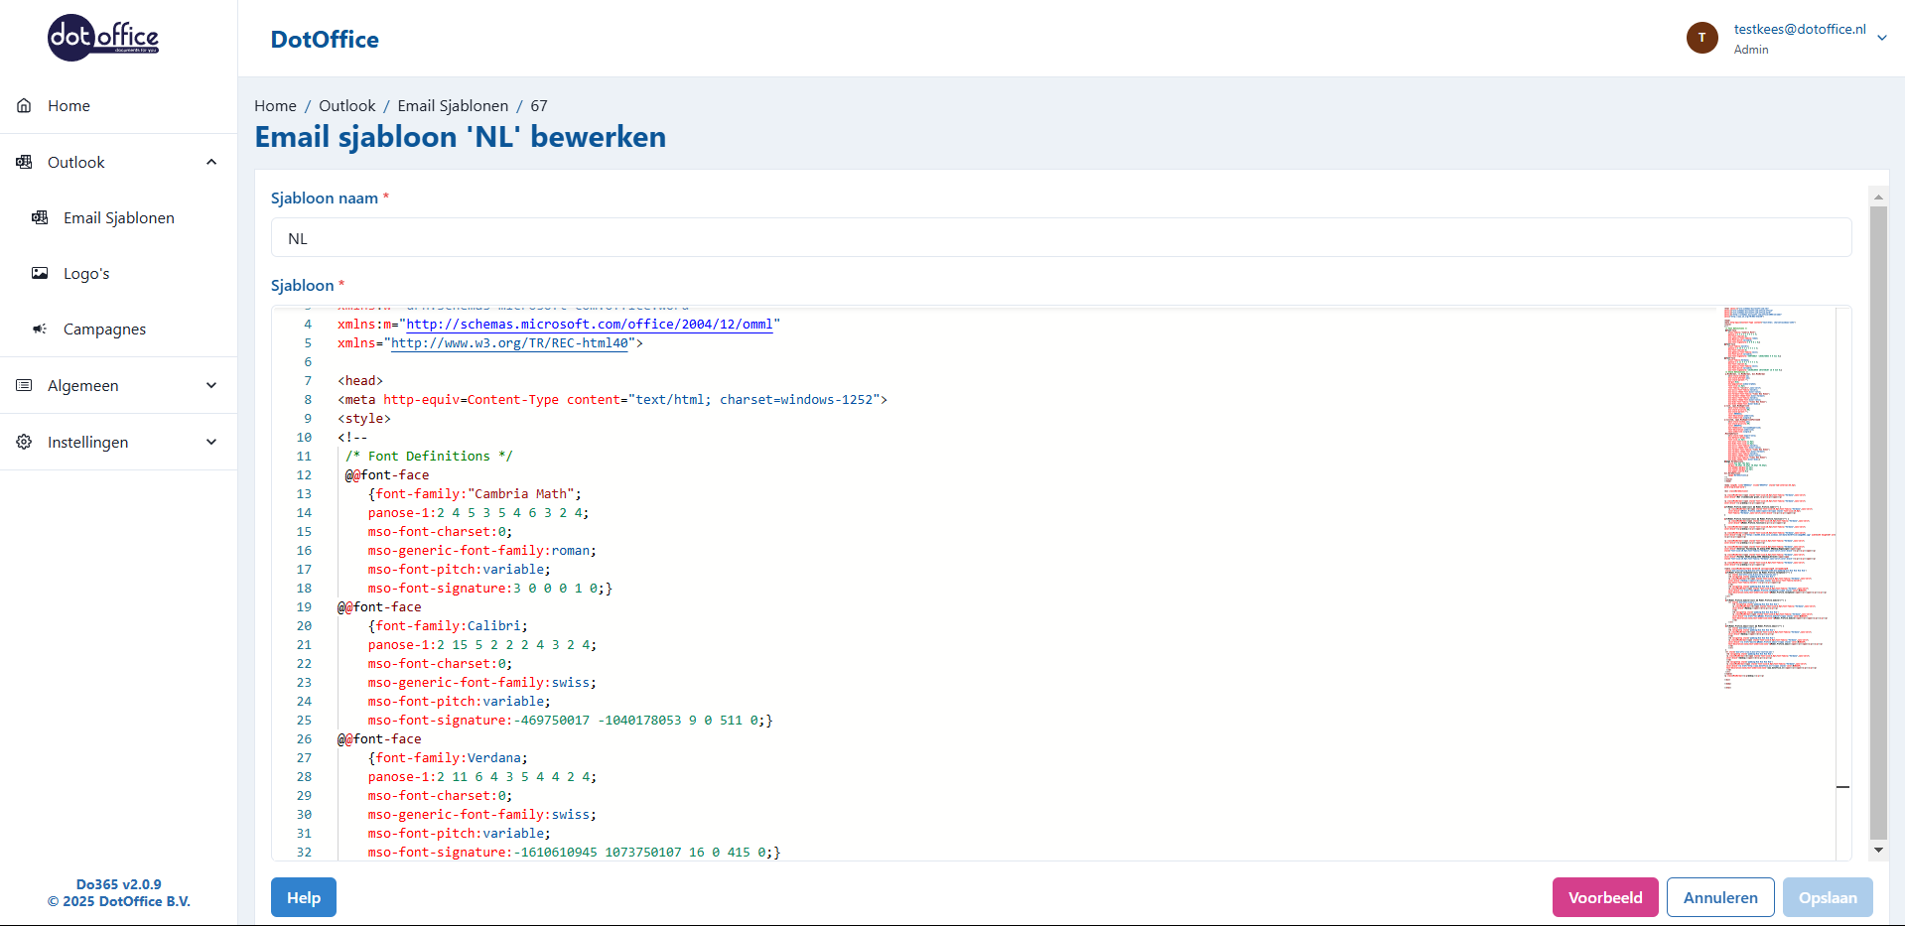Click the Campagnes megaphone icon

[x=40, y=329]
